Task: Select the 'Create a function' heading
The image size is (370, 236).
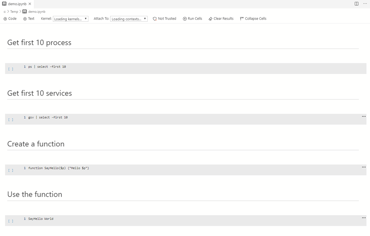Action: click(36, 144)
